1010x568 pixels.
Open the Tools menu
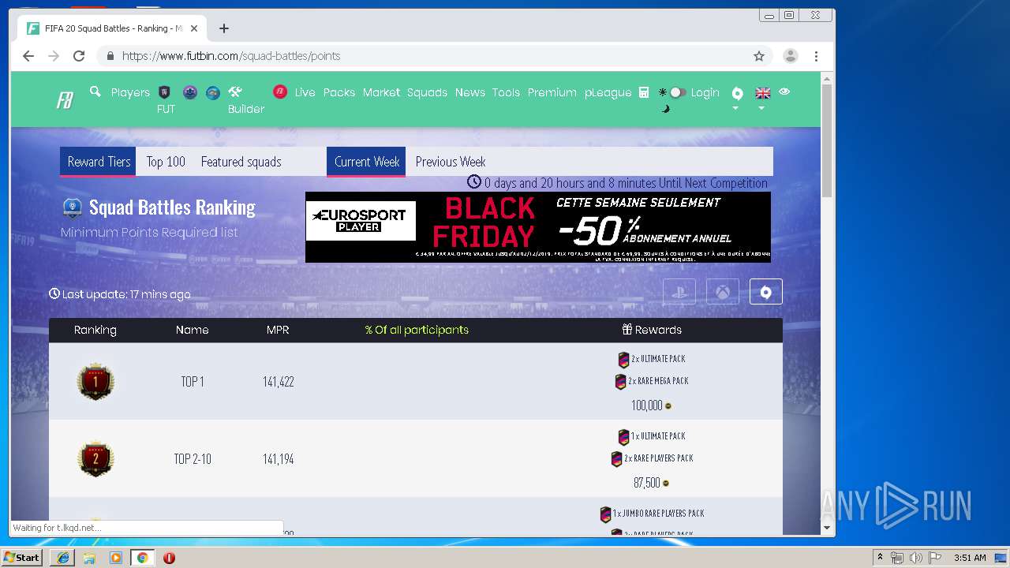pyautogui.click(x=506, y=92)
